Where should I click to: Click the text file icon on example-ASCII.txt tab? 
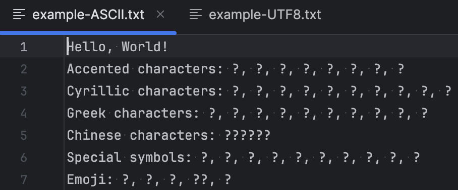point(19,15)
